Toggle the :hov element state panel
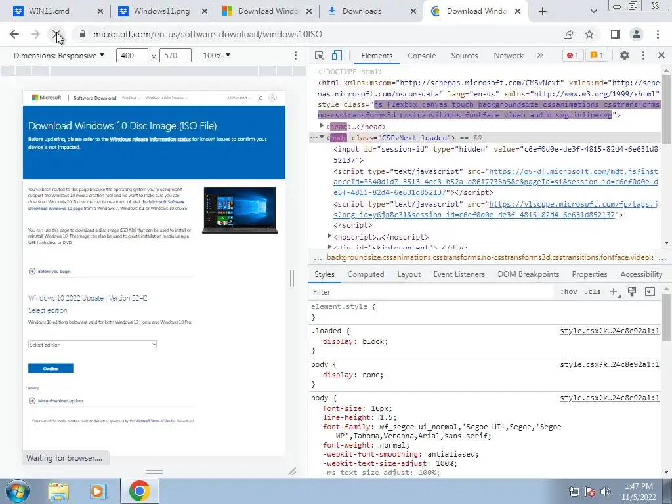 pos(568,292)
